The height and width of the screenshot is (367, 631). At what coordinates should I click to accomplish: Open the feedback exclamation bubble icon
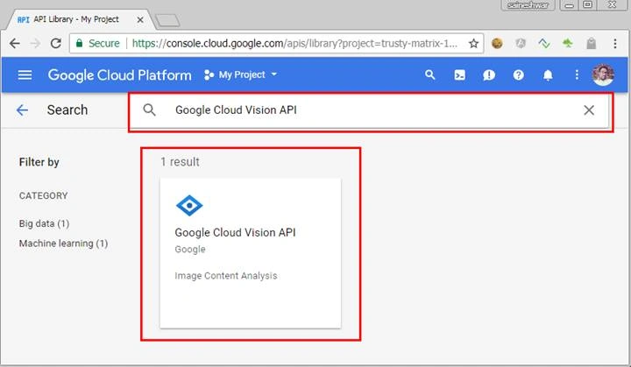(x=489, y=75)
